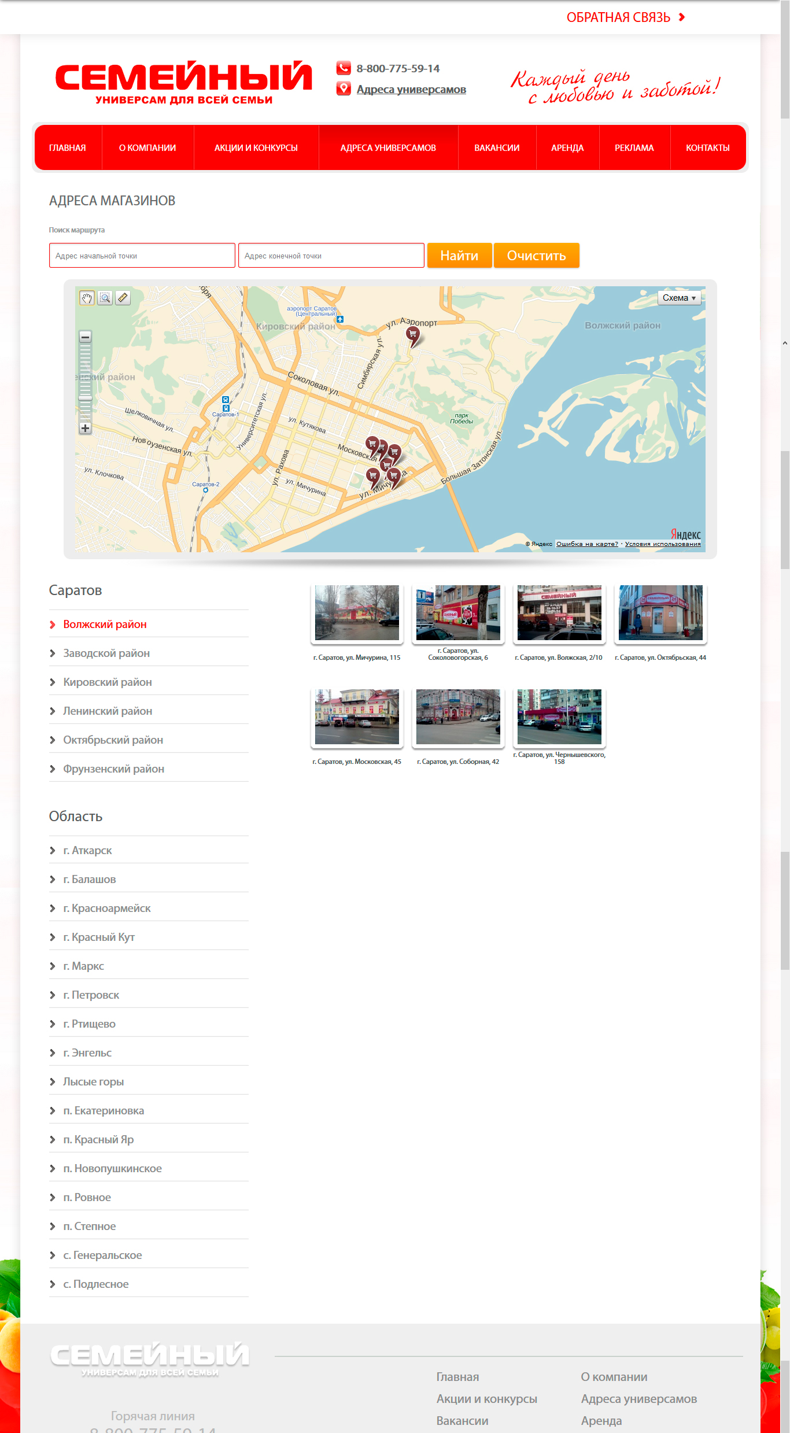Expand the Фрунзенский район chevron

[53, 769]
